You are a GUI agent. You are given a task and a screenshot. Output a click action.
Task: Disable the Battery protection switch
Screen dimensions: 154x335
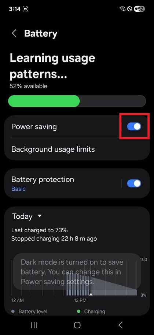click(x=134, y=183)
